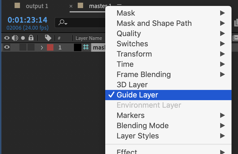Click the red label color swatch
238x154 pixels.
pyautogui.click(x=50, y=48)
